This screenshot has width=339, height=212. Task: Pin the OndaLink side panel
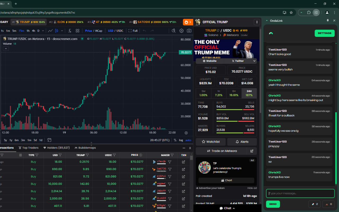coord(328,21)
